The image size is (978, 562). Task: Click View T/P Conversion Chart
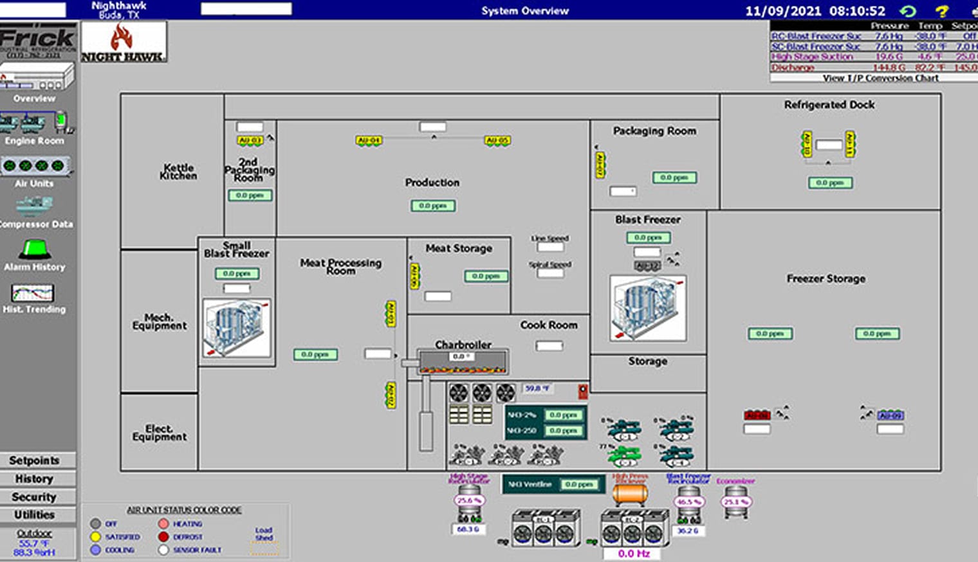pyautogui.click(x=880, y=78)
